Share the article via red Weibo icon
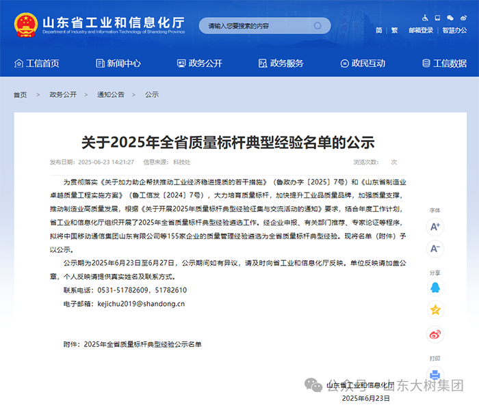The height and width of the screenshot is (405, 479). [435, 334]
